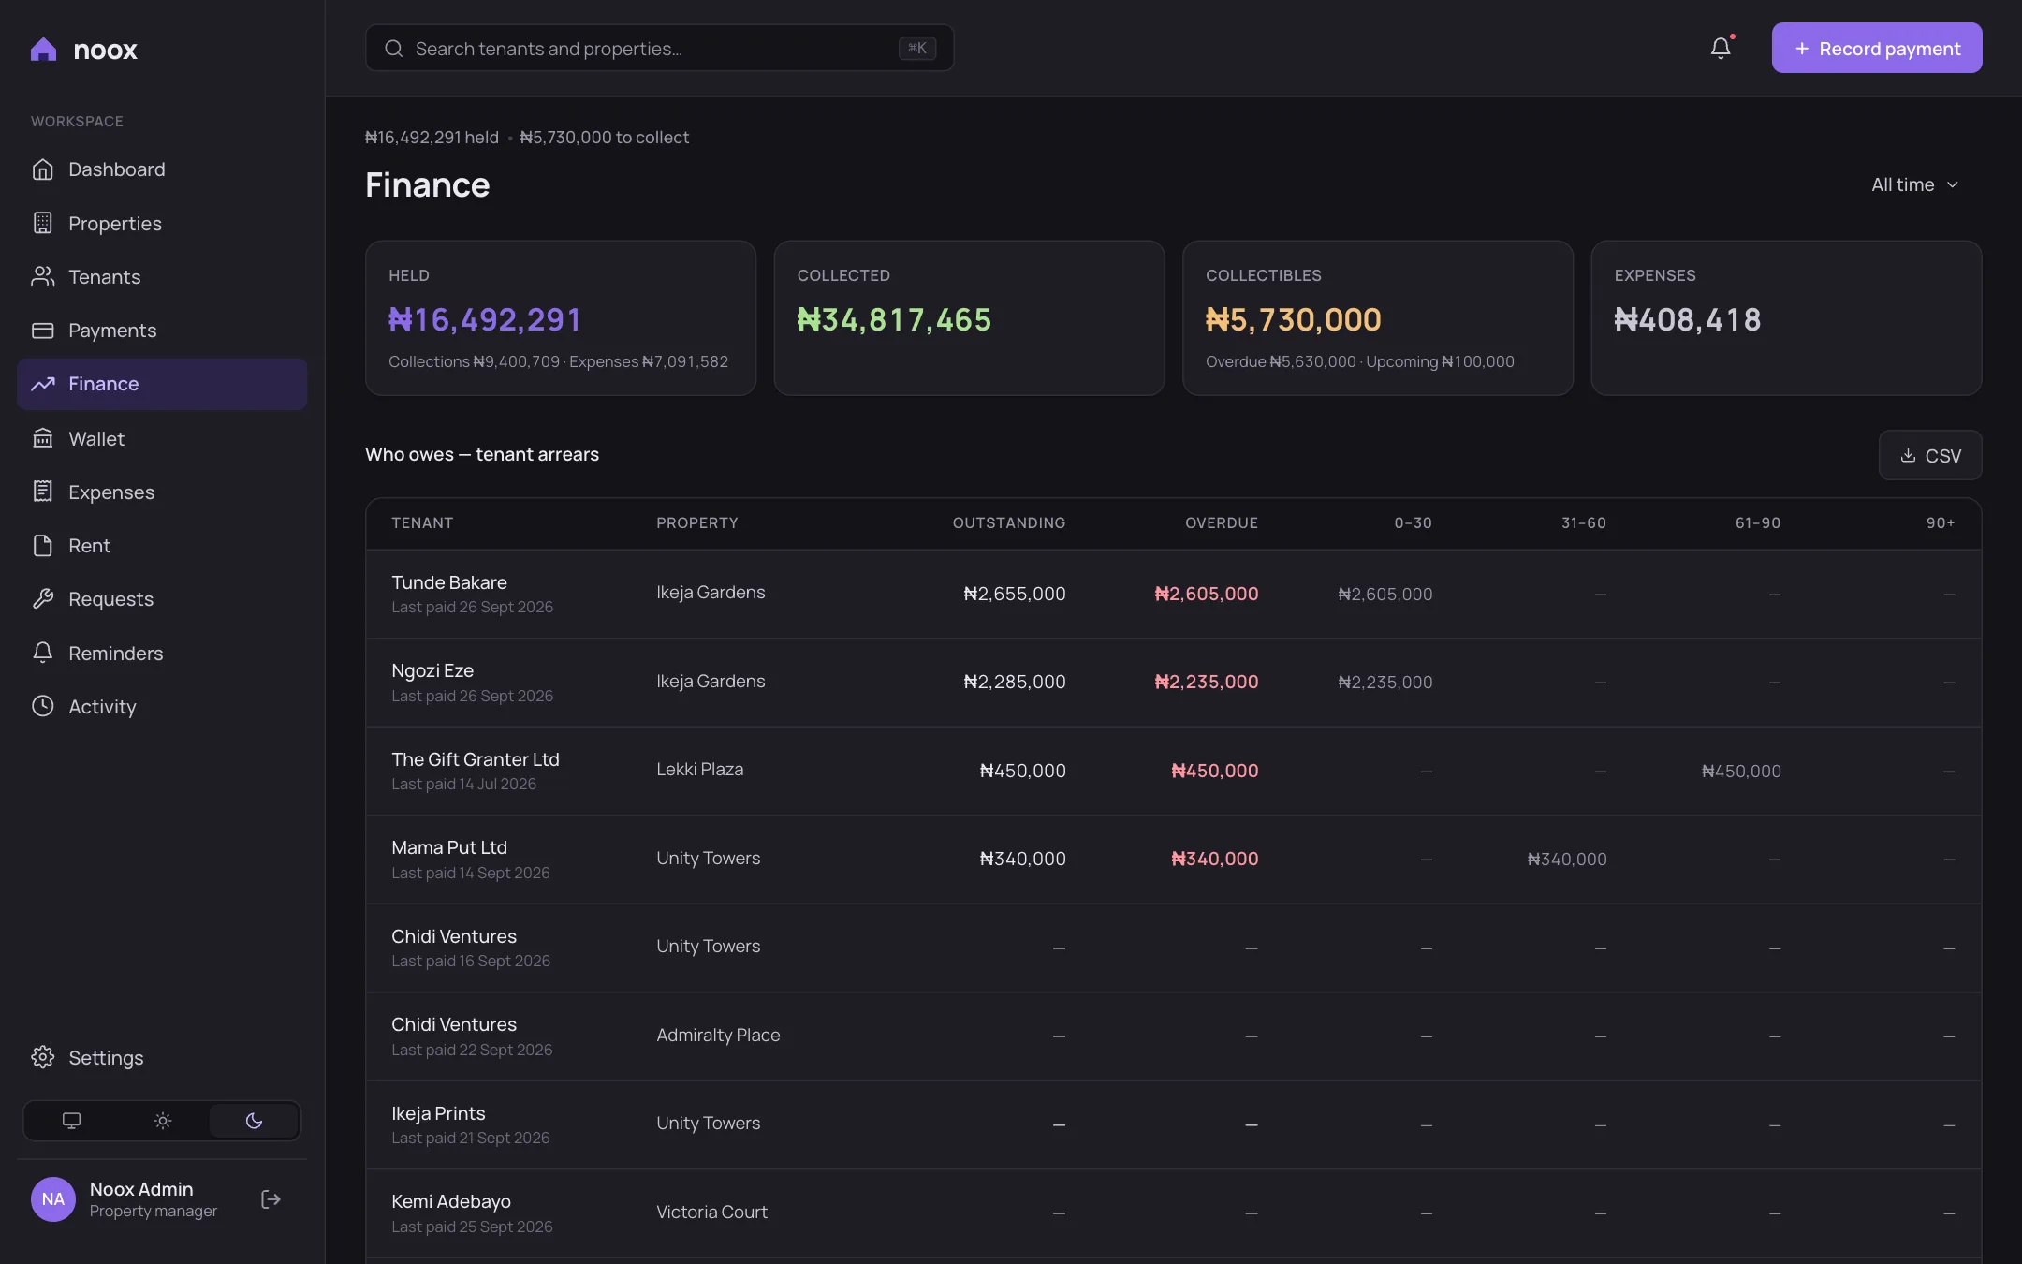Click the Activity clock icon
Screen dimensions: 2022x1264
click(x=43, y=706)
